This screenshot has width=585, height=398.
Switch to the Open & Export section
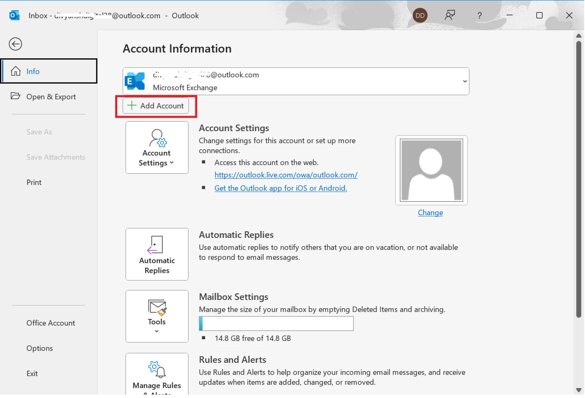51,96
